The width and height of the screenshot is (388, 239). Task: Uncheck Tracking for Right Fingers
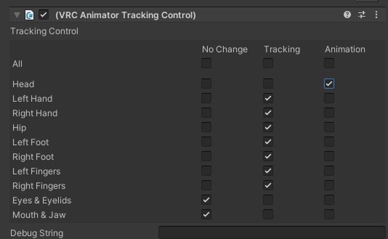tap(268, 185)
